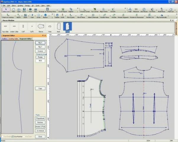Expand the Move Point dropdown arrow

click(76, 16)
